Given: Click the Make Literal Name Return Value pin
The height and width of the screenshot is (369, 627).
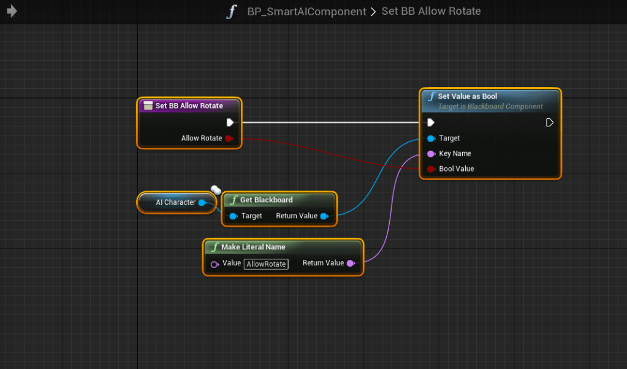Looking at the screenshot, I should tap(351, 263).
